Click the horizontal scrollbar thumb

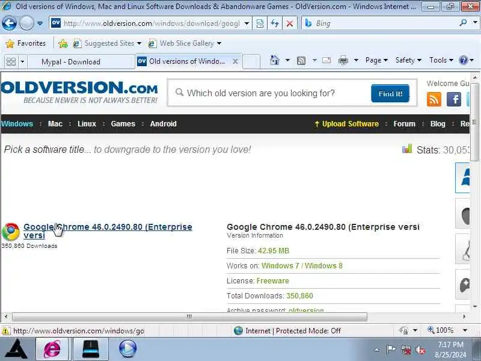coord(189,316)
